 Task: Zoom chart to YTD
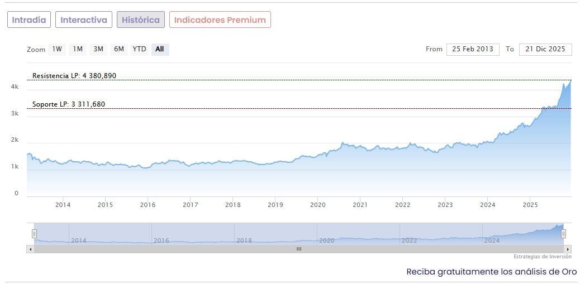pyautogui.click(x=139, y=49)
